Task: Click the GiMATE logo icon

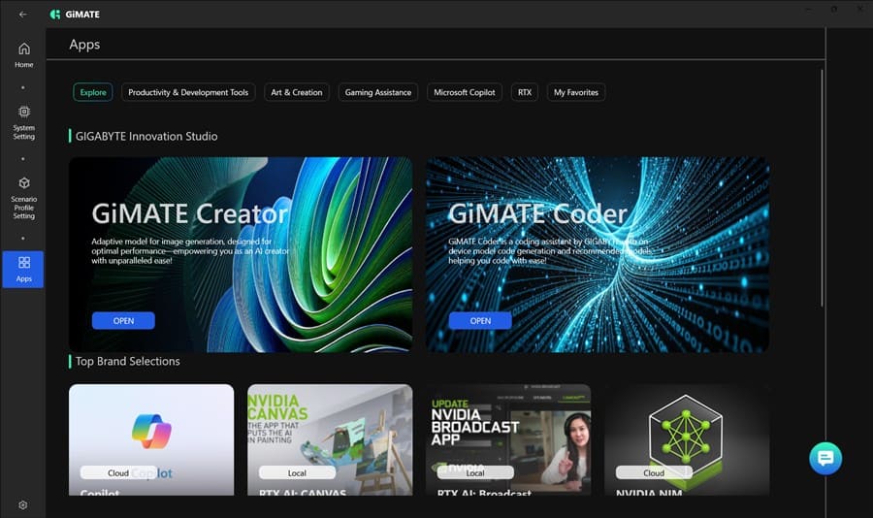Action: 55,15
